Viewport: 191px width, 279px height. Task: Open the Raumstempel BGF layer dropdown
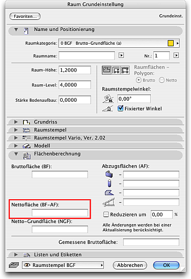(x=63, y=265)
